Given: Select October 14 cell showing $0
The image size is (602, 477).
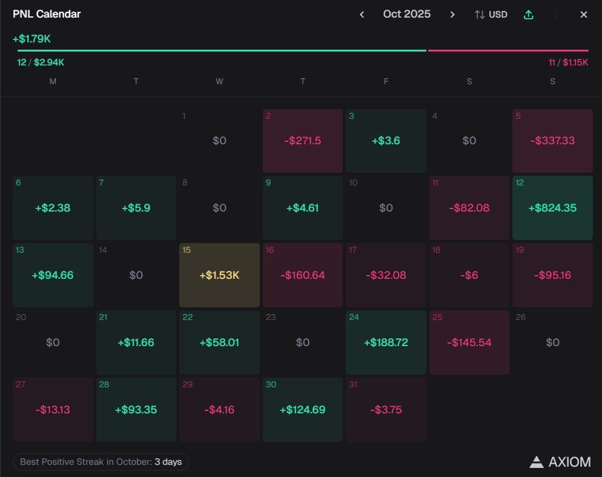Looking at the screenshot, I should pos(136,275).
